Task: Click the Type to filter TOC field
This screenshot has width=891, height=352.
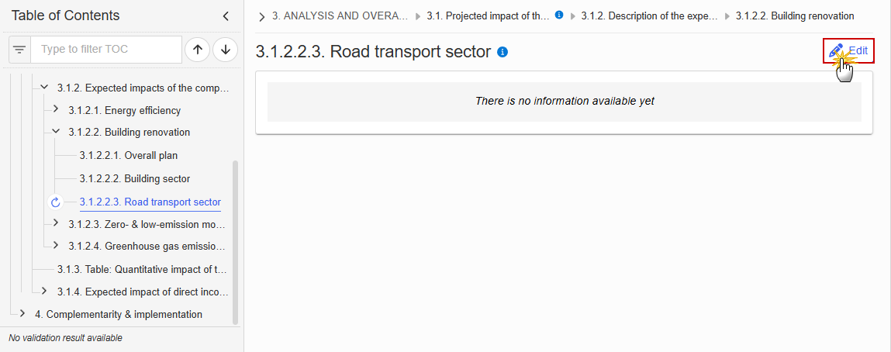Action: pos(106,50)
